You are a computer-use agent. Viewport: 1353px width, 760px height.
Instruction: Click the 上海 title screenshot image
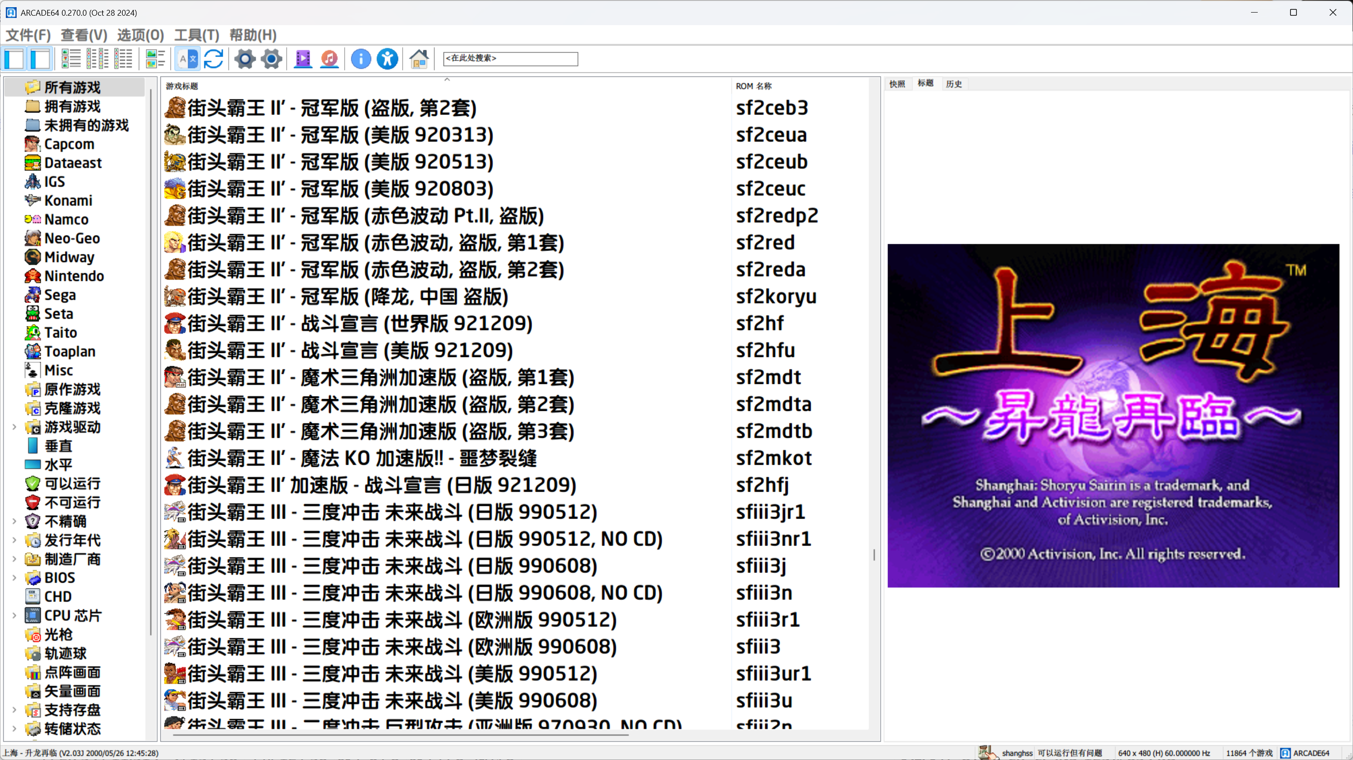[1113, 415]
